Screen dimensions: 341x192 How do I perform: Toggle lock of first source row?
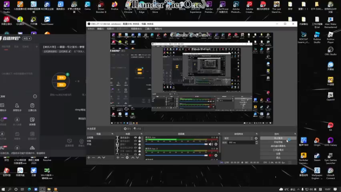click(140, 137)
